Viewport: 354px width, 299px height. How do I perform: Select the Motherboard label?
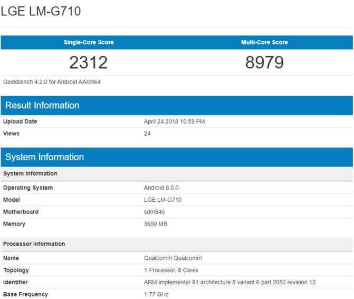click(x=21, y=212)
